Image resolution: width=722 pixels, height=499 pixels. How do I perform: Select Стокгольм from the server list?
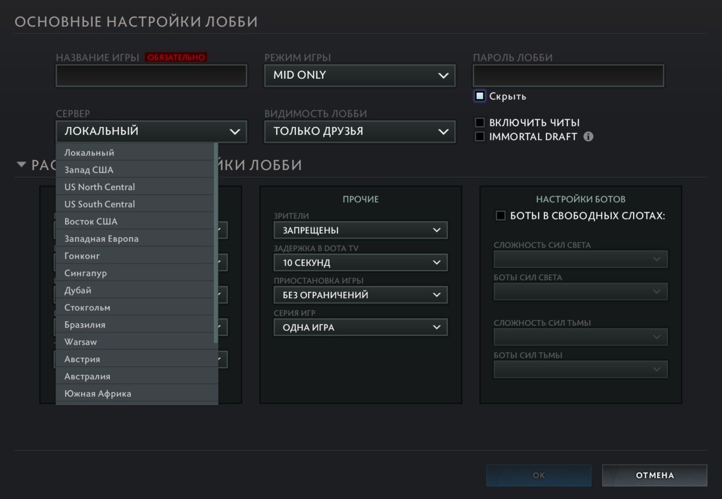point(135,307)
